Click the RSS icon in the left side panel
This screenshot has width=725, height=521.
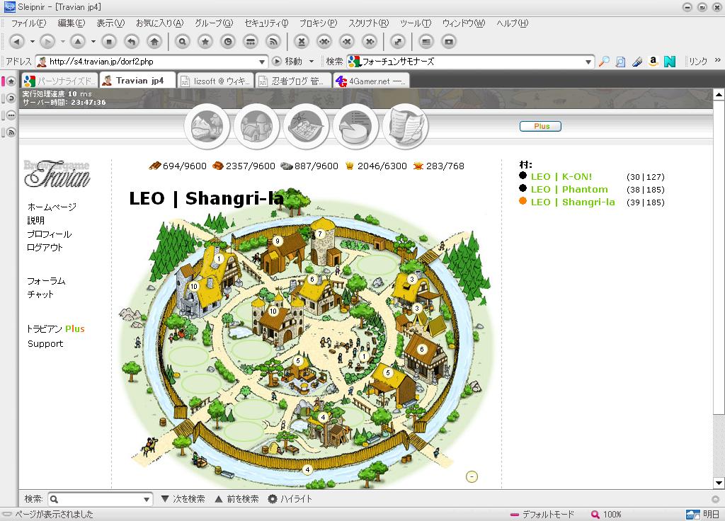point(11,132)
